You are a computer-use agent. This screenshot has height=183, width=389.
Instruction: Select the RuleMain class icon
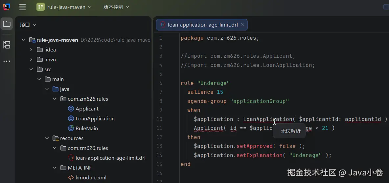point(71,128)
